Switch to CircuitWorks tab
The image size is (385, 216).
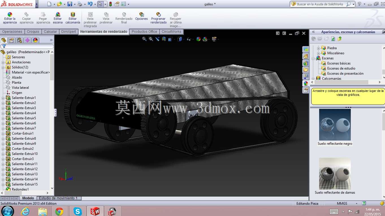(x=172, y=32)
